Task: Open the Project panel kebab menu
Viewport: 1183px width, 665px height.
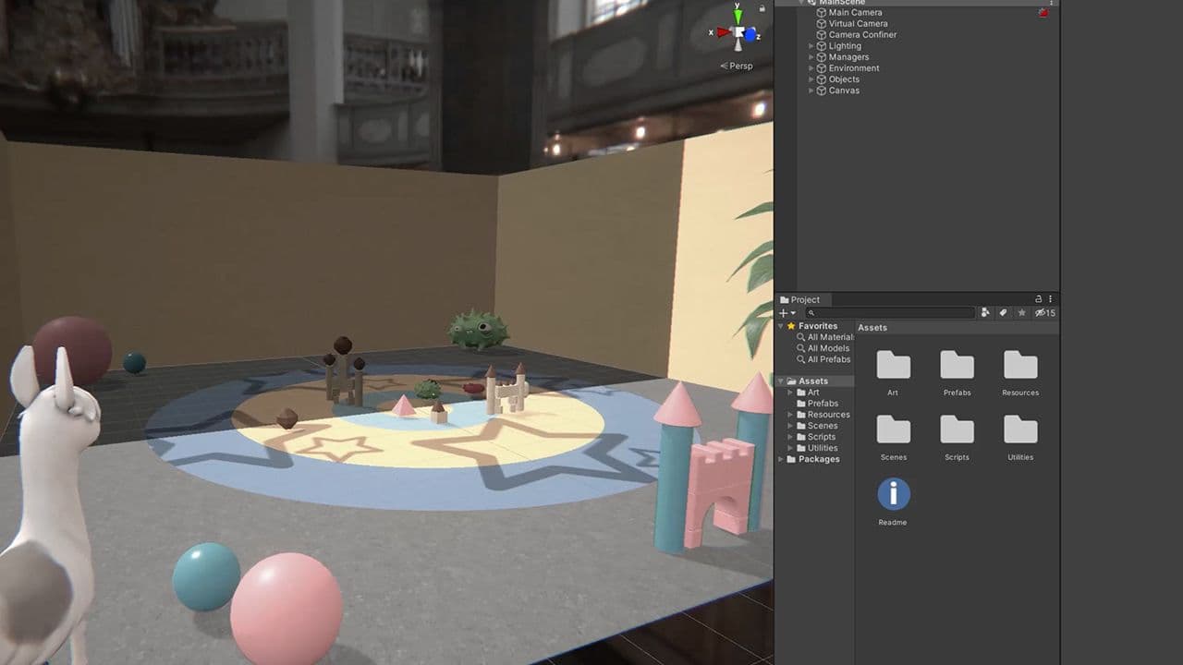Action: tap(1051, 299)
